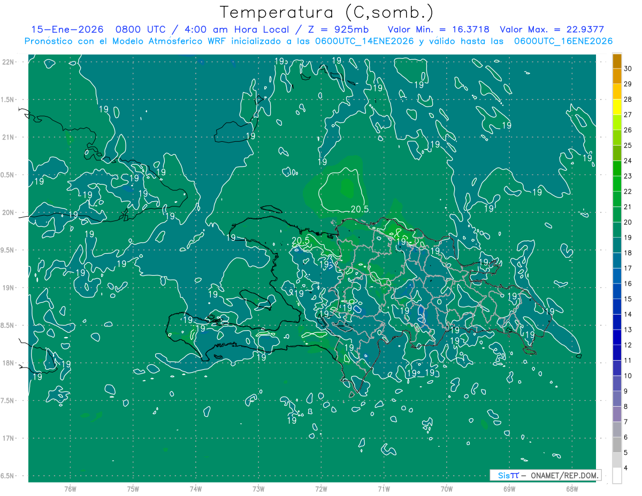Click the '22N' latitude axis label

tap(9, 62)
